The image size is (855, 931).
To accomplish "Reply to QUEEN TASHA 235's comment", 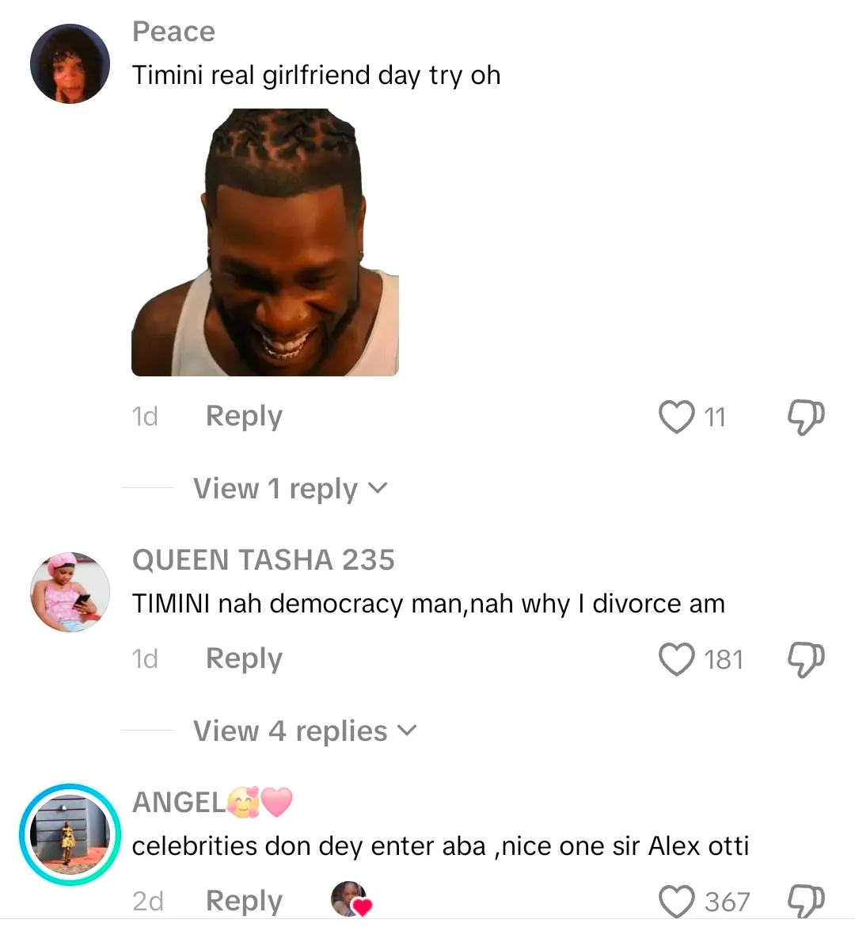I will point(244,659).
